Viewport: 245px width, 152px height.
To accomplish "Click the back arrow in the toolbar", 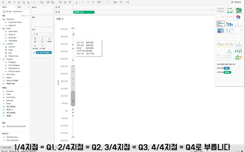I will [x=10, y=2].
